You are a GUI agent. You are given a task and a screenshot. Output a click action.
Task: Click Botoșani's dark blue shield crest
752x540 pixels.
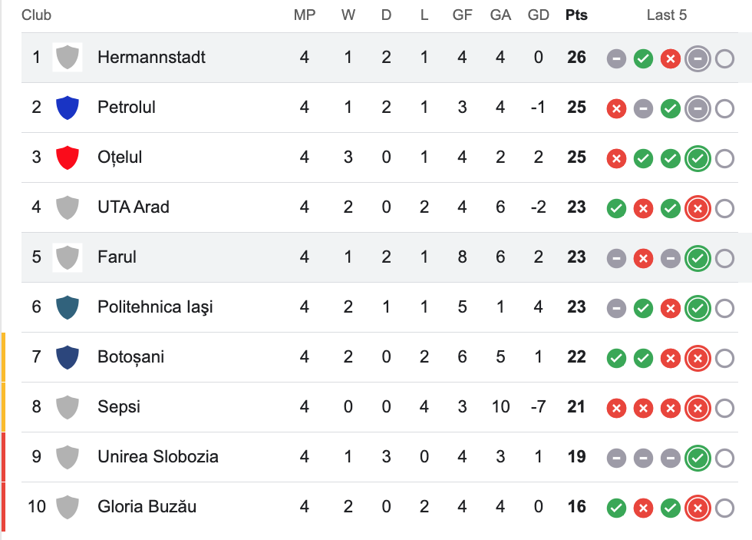point(68,356)
